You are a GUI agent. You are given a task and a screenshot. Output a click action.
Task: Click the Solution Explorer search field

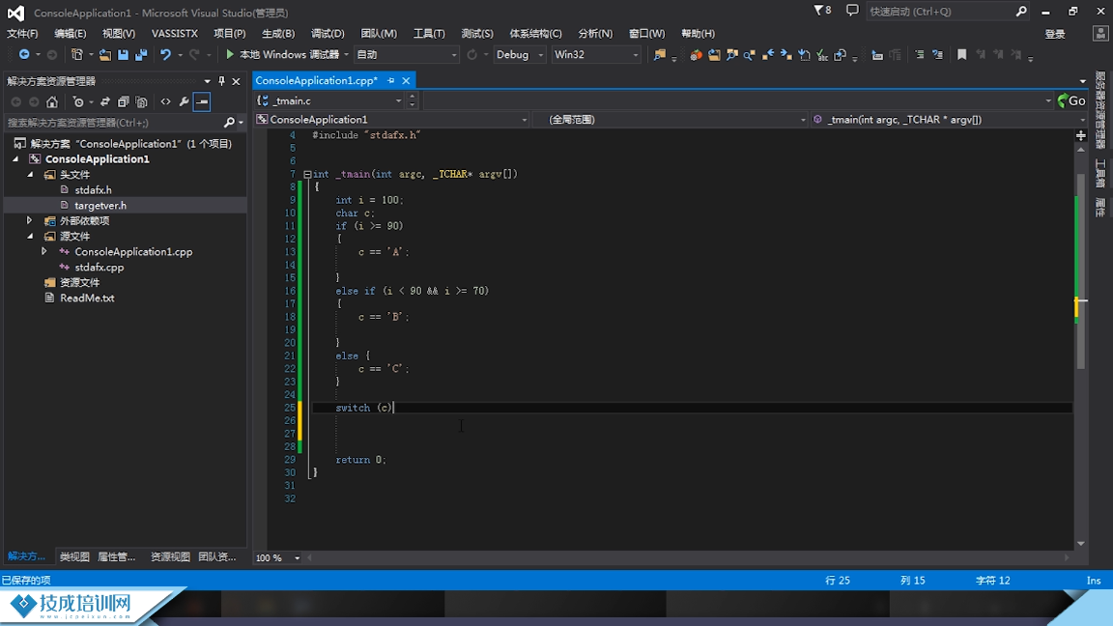pyautogui.click(x=114, y=123)
